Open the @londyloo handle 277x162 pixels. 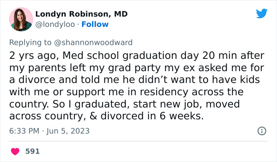[54, 24]
